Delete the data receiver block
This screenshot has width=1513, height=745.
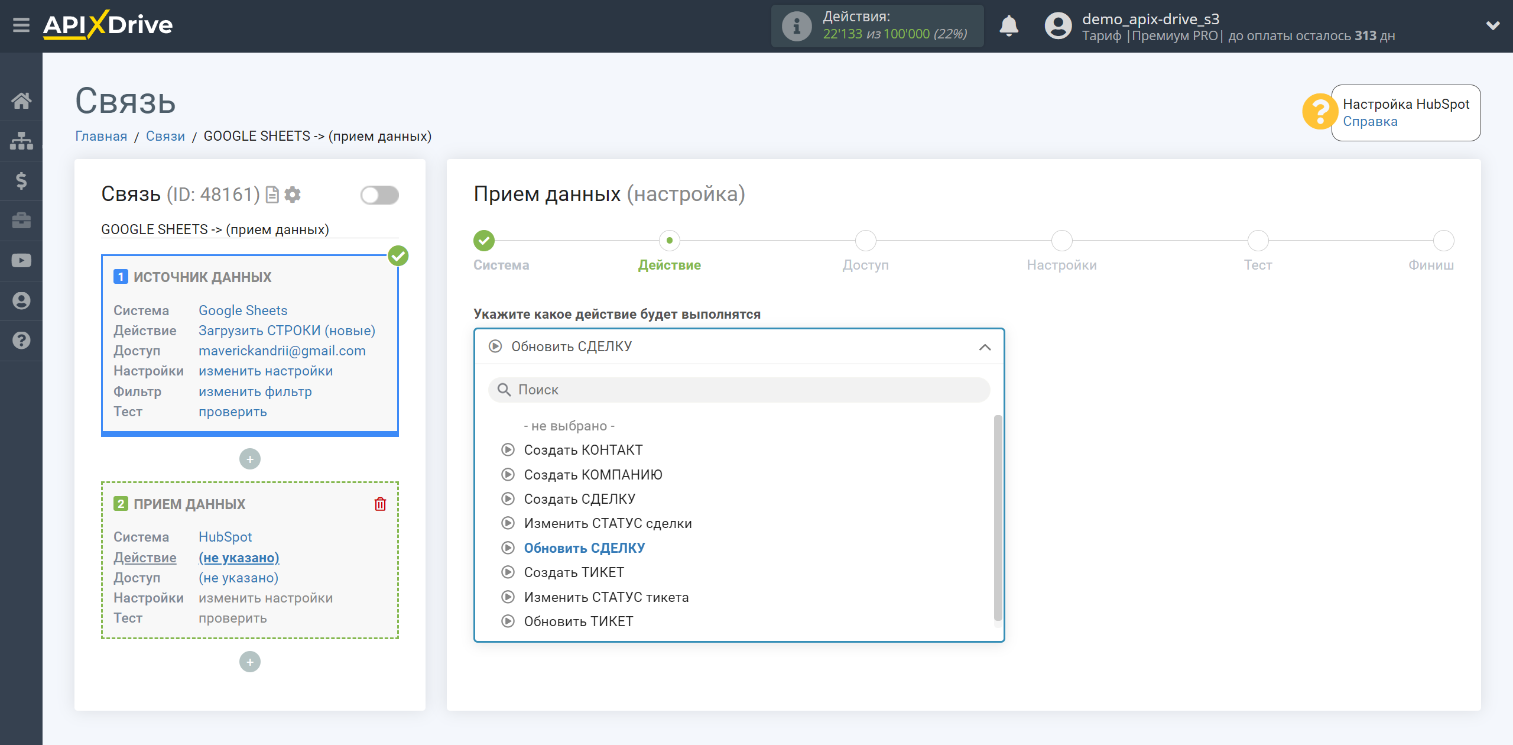pyautogui.click(x=380, y=504)
